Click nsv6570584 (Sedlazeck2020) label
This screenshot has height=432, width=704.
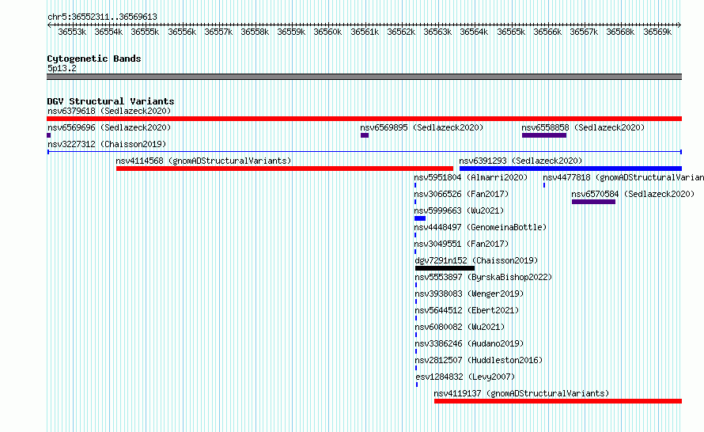pyautogui.click(x=633, y=194)
